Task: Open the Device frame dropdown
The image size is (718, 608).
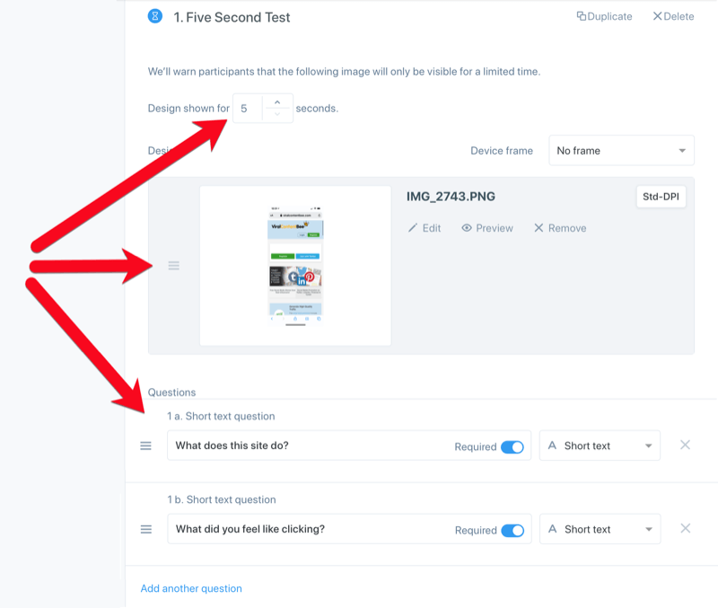Action: [621, 151]
